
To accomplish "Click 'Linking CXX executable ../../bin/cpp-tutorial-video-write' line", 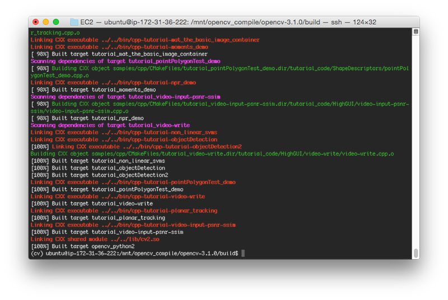I will 118,196.
